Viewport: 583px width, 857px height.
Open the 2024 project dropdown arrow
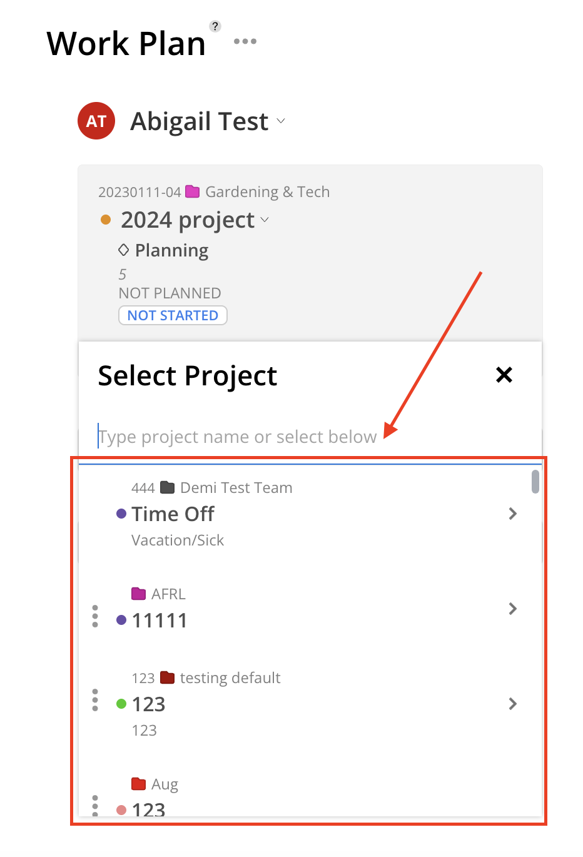[265, 220]
